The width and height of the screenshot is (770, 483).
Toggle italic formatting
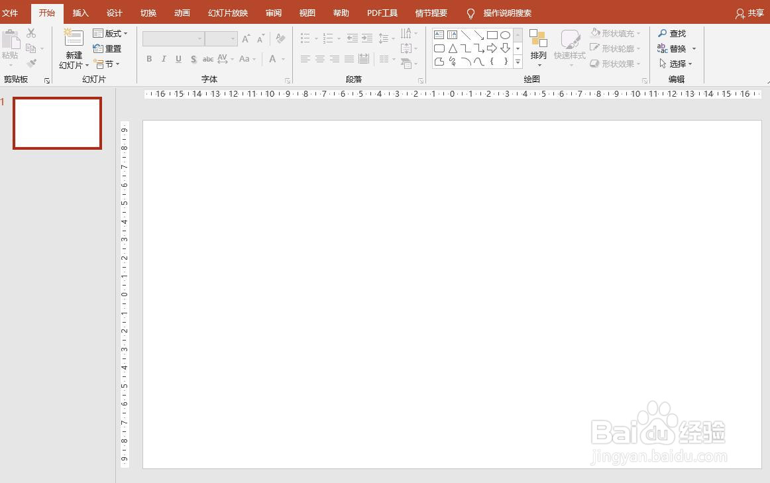click(164, 59)
